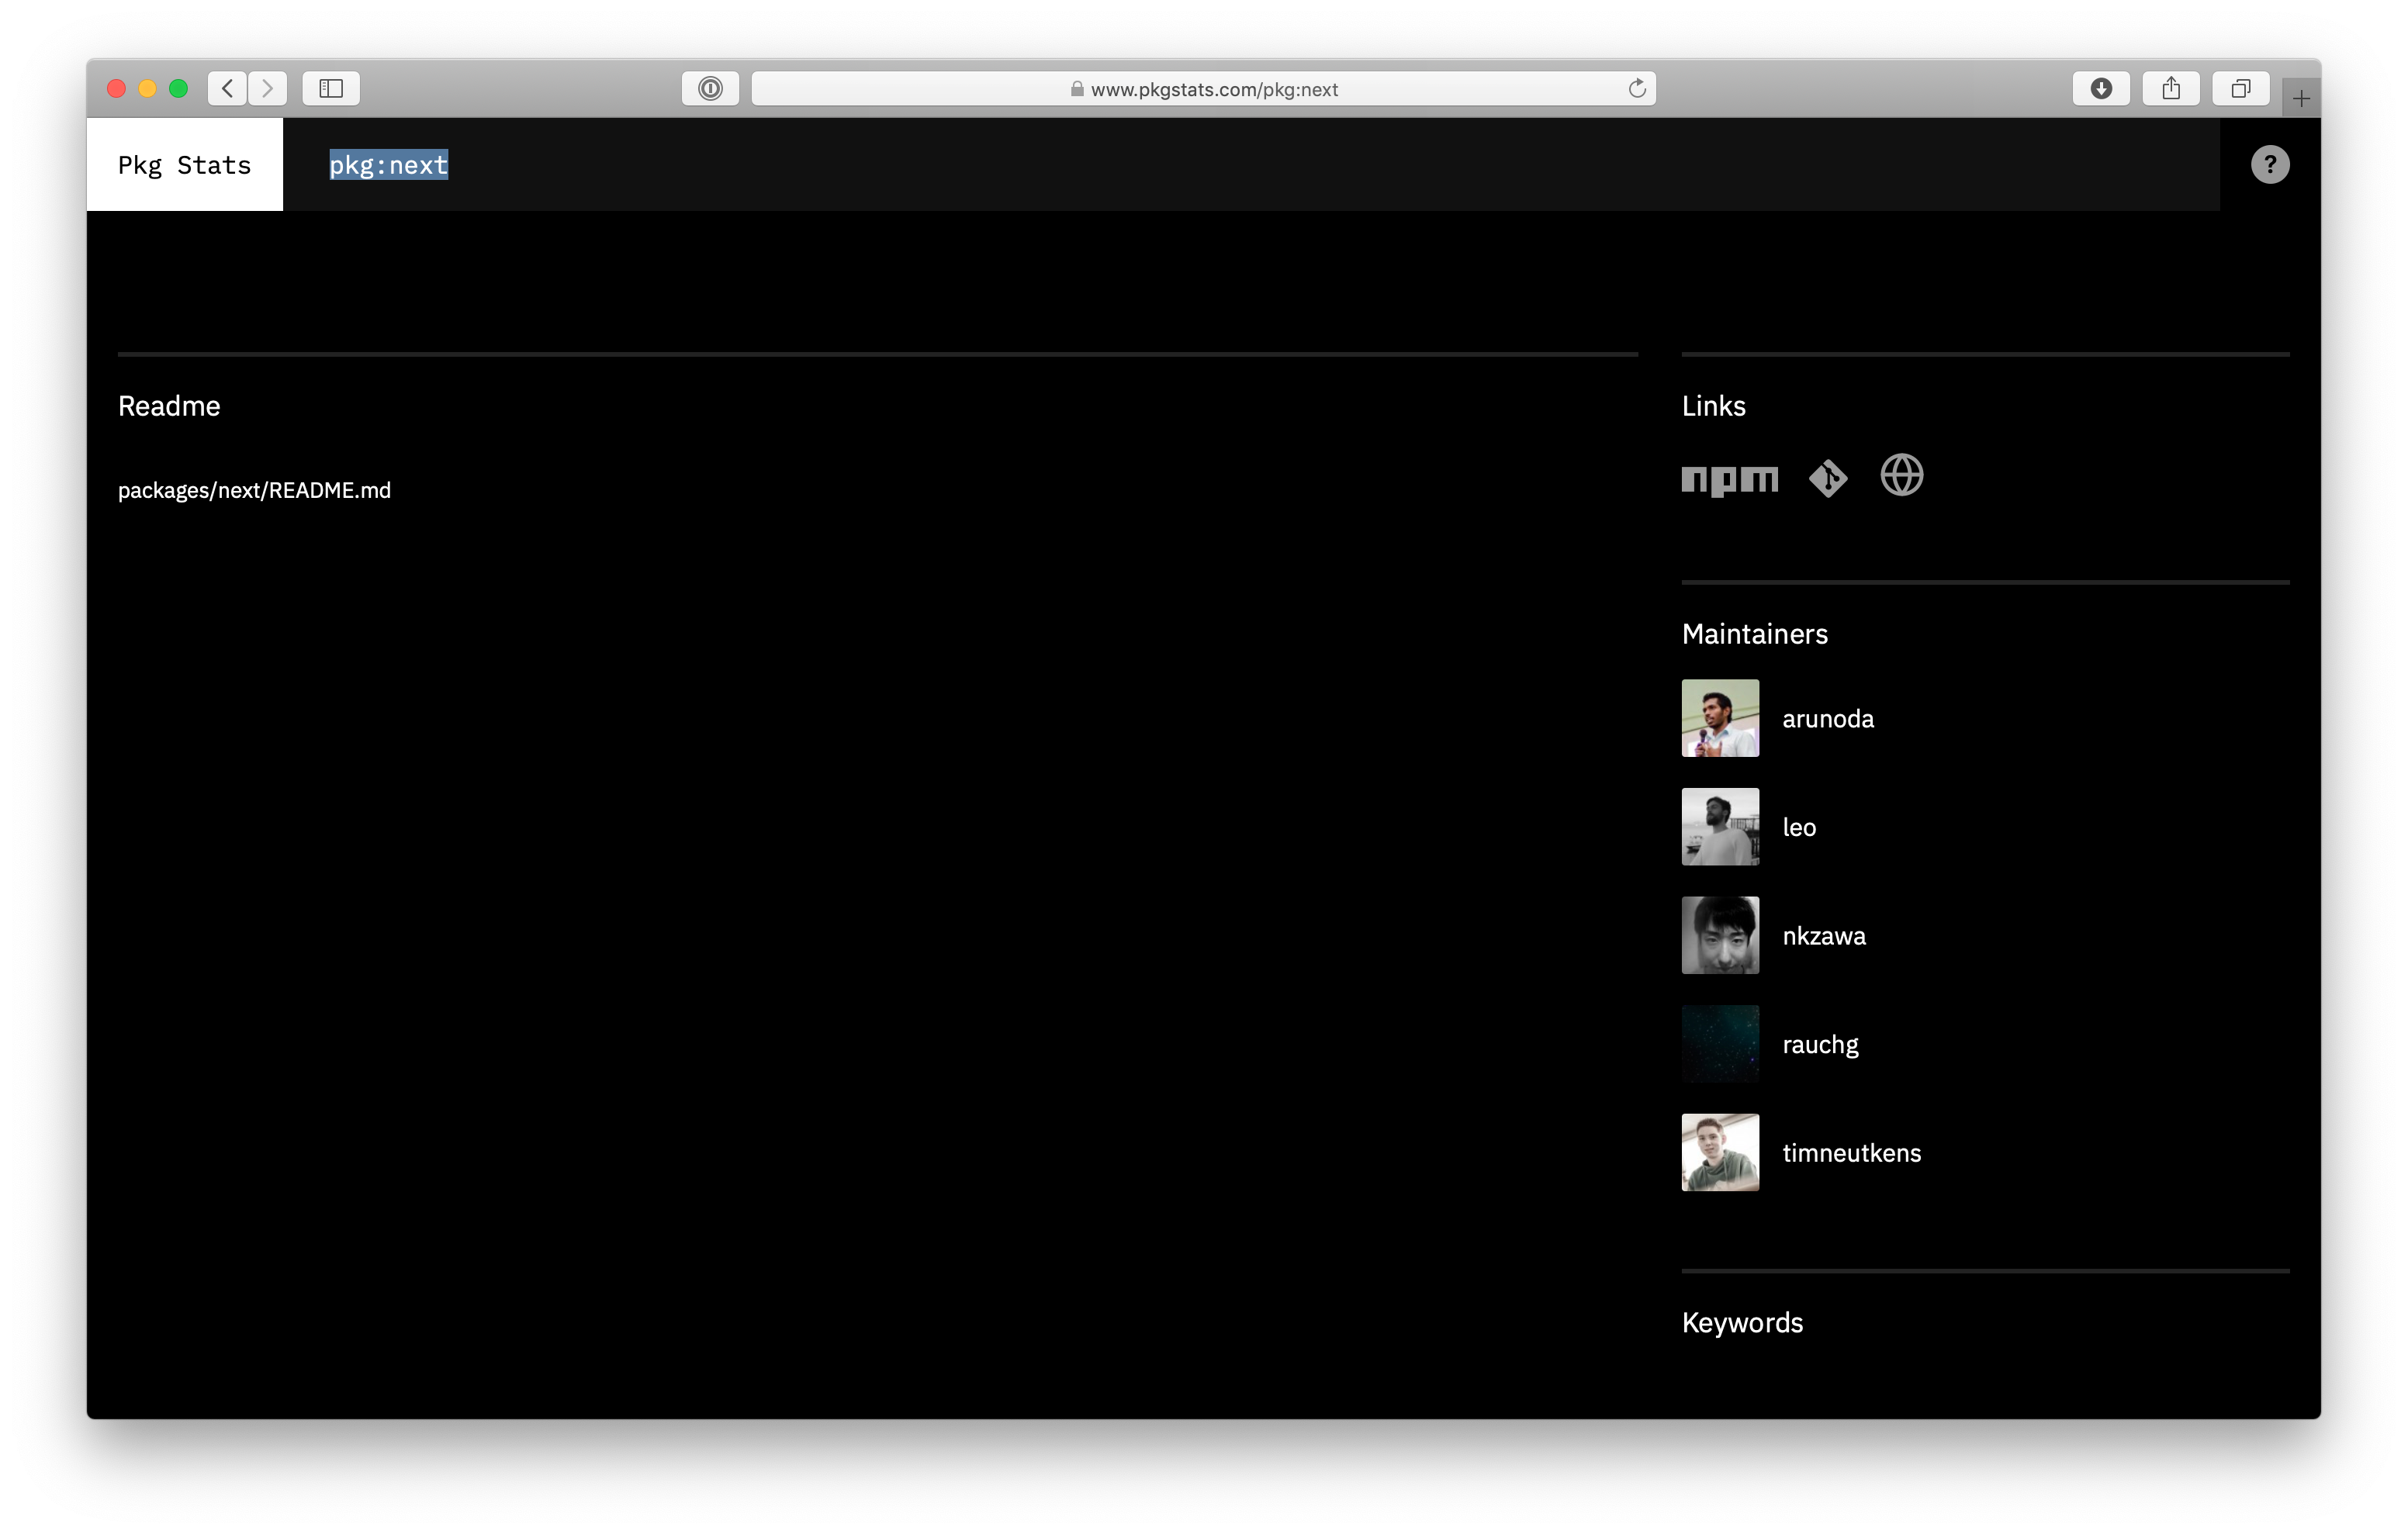This screenshot has height=1534, width=2408.
Task: Open the npm link icon
Action: tap(1729, 479)
